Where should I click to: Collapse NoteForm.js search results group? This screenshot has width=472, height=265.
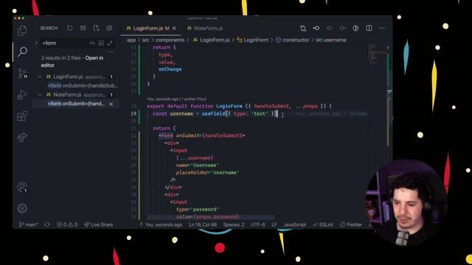click(40, 95)
